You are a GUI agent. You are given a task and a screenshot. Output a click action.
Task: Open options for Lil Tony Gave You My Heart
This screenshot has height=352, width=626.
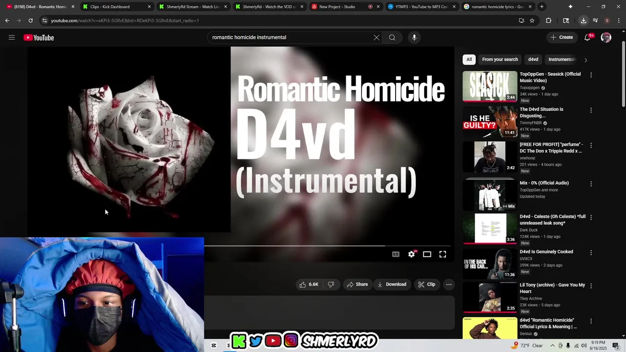click(x=591, y=286)
